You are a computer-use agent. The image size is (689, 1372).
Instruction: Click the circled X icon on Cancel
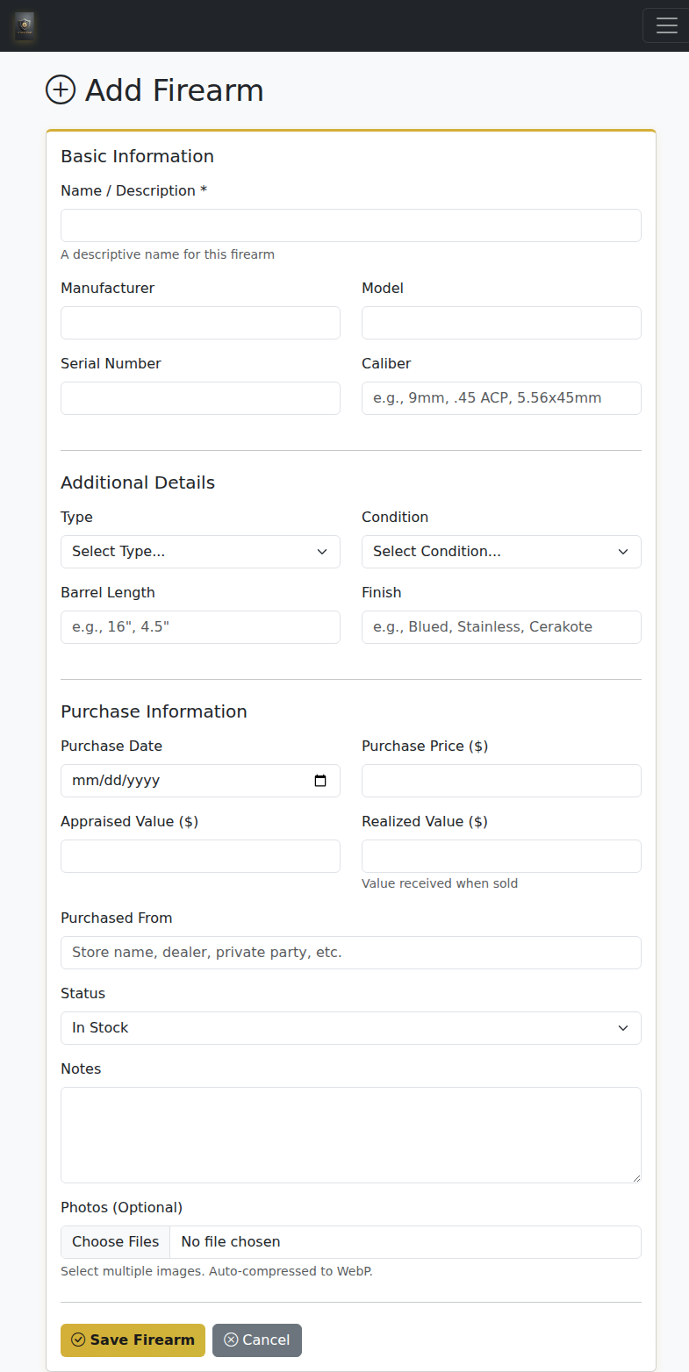tap(230, 1340)
